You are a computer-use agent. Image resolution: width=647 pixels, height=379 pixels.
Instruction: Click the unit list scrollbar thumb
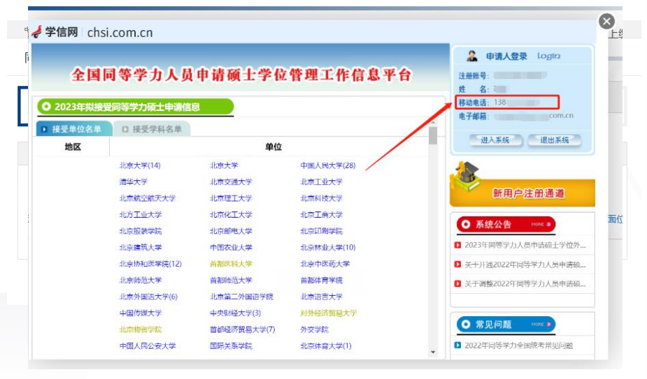[433, 135]
